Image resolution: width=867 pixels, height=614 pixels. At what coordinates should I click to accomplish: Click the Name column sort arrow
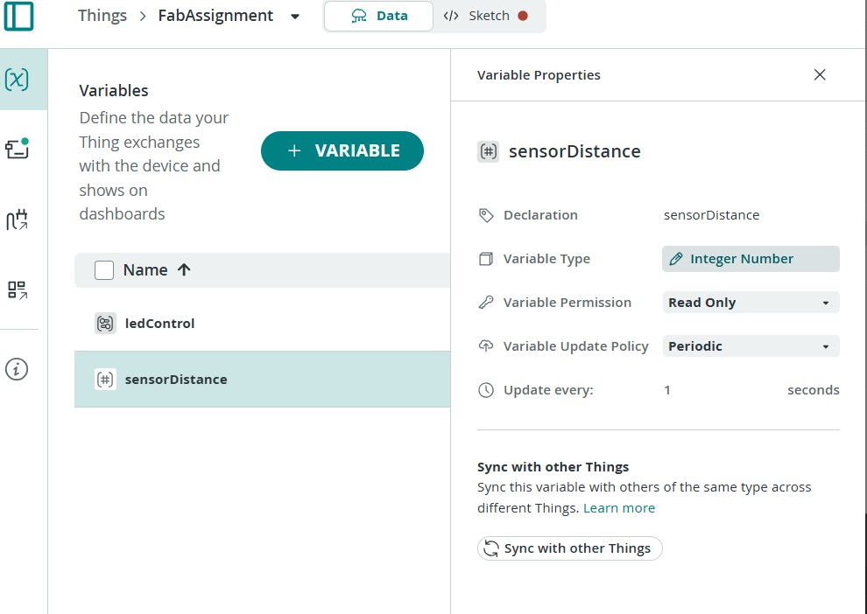[x=184, y=269]
